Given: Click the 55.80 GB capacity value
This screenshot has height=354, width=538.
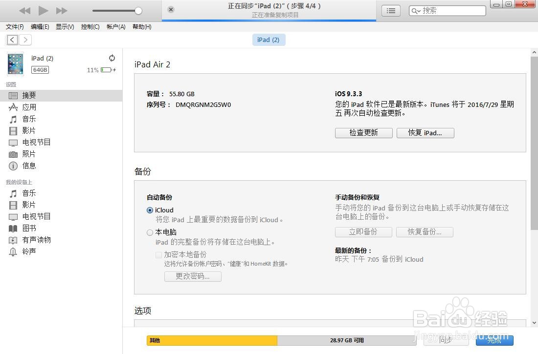Looking at the screenshot, I should tap(182, 94).
